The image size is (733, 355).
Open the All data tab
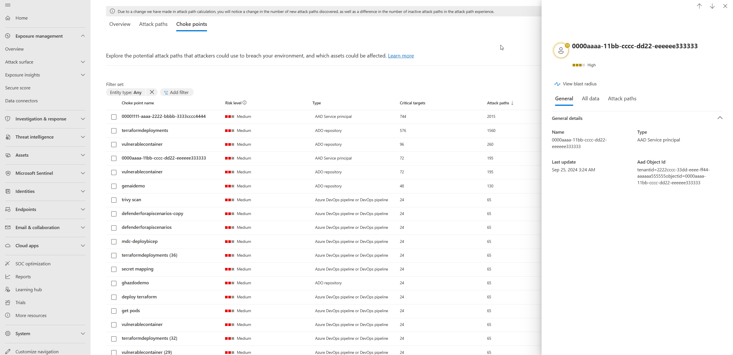pos(590,99)
